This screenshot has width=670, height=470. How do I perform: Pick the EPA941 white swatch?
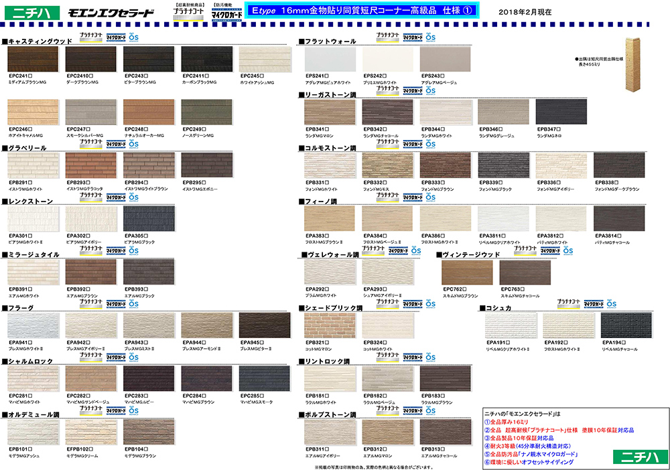pyautogui.click(x=33, y=325)
